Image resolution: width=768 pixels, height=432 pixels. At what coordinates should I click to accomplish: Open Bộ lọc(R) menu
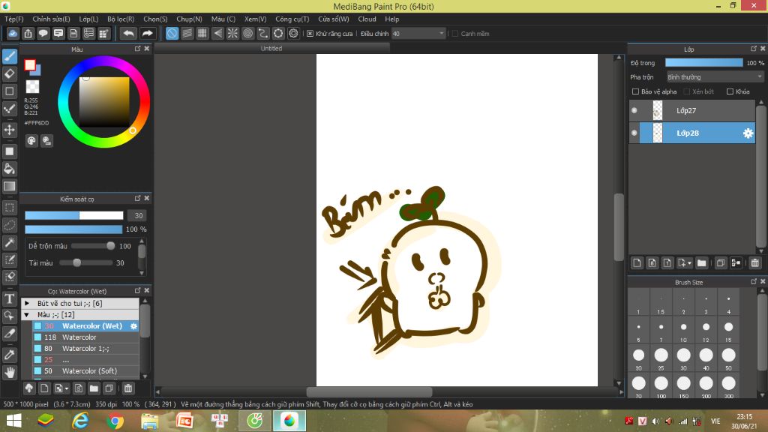121,19
